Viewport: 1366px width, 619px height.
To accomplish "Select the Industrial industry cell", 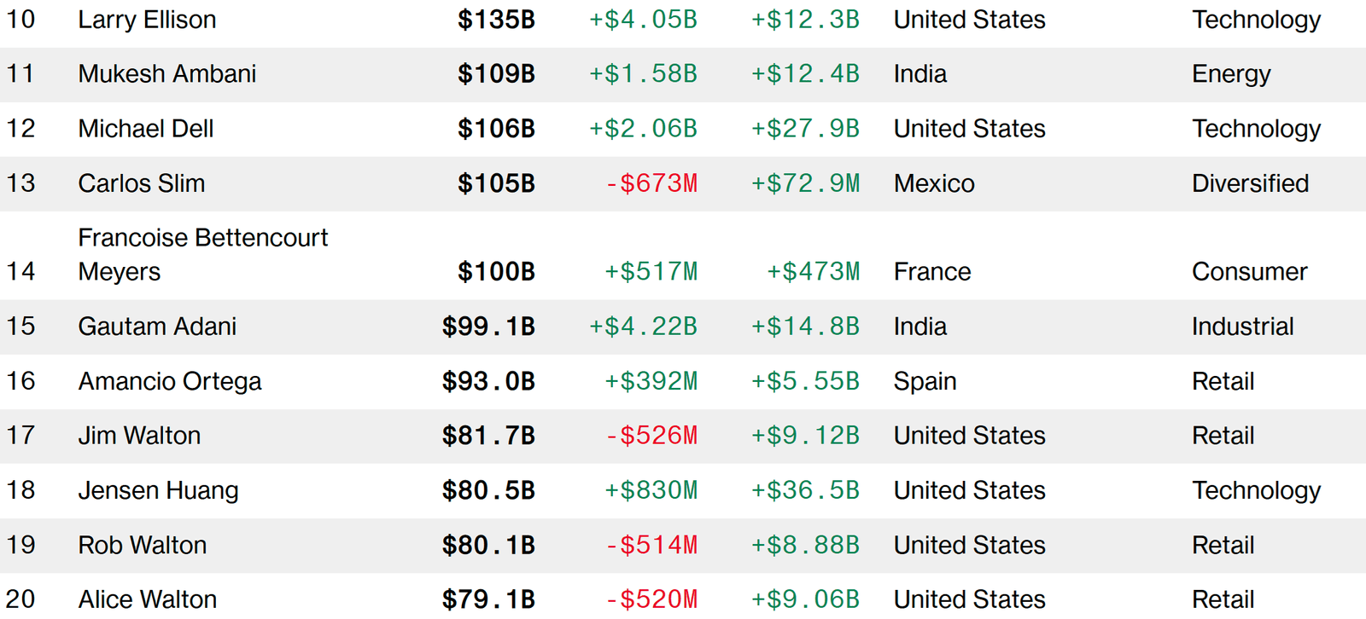I will 1242,327.
